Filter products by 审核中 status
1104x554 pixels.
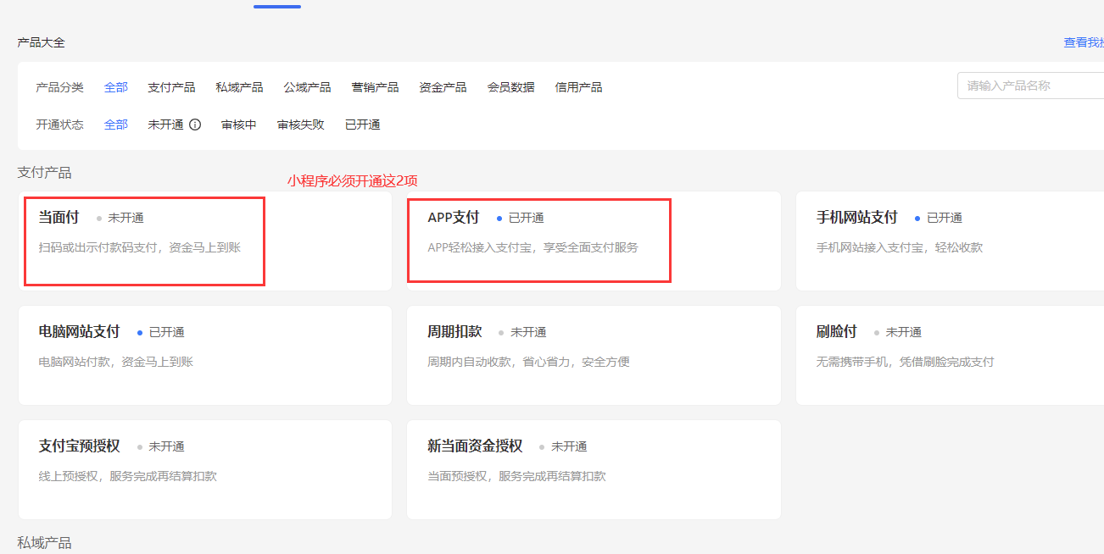[x=238, y=125]
